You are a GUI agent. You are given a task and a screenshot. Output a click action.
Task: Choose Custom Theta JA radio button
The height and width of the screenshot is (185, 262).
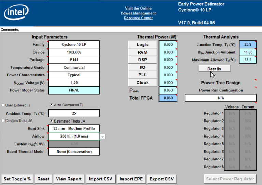[3, 120]
